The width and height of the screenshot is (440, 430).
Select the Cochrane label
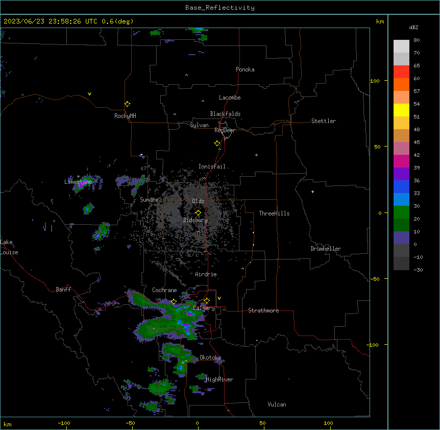[x=164, y=290]
